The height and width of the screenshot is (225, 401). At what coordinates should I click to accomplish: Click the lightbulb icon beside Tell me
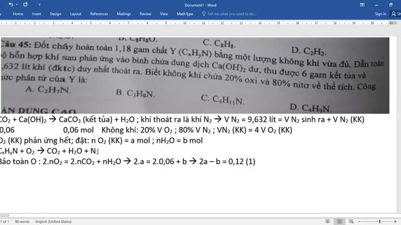point(204,14)
